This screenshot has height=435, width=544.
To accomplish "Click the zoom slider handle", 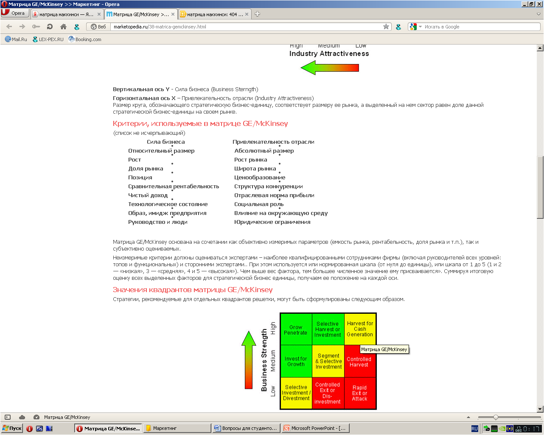I will point(496,417).
